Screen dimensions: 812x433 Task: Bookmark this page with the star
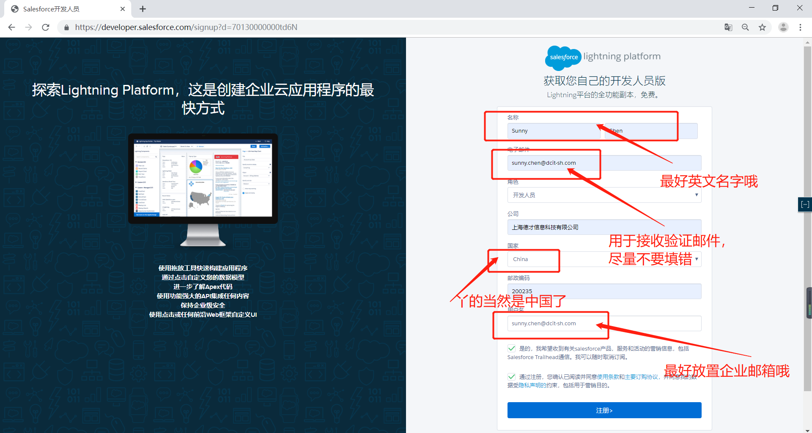(x=762, y=27)
